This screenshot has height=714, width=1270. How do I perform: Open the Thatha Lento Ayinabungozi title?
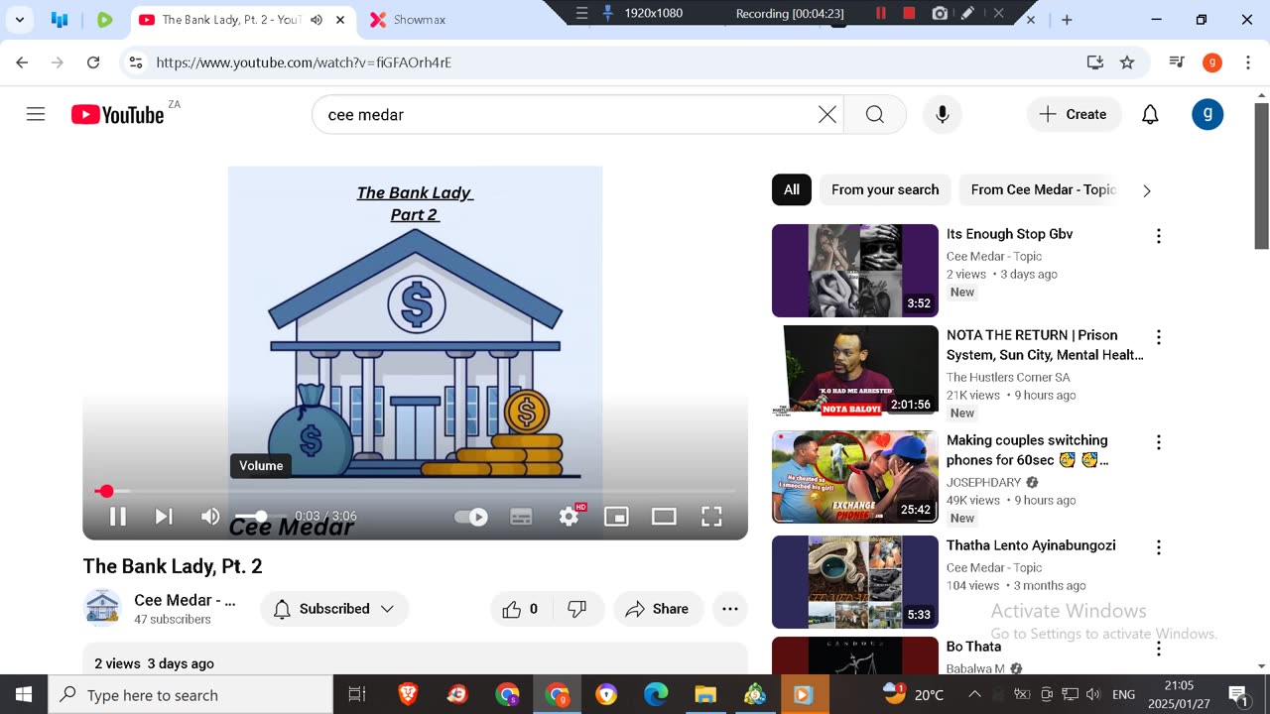click(1031, 545)
